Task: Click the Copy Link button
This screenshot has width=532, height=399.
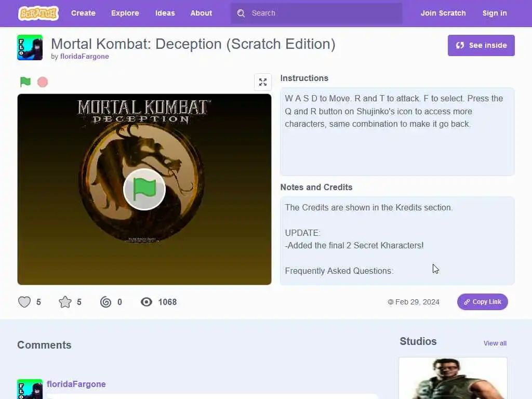Action: pyautogui.click(x=483, y=302)
